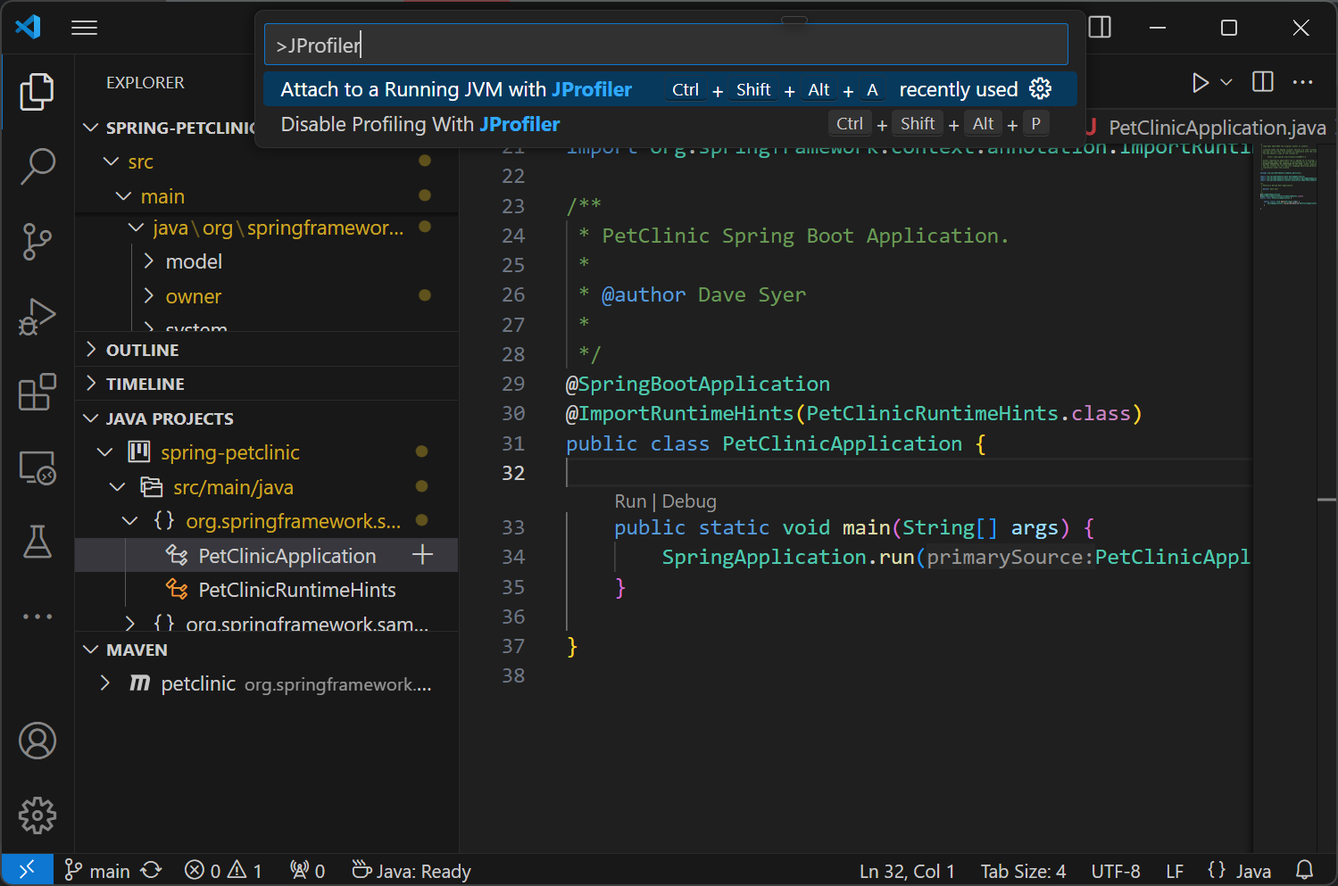Screen dimensions: 1338x886
Task: Click the command palette input field
Action: pos(666,45)
